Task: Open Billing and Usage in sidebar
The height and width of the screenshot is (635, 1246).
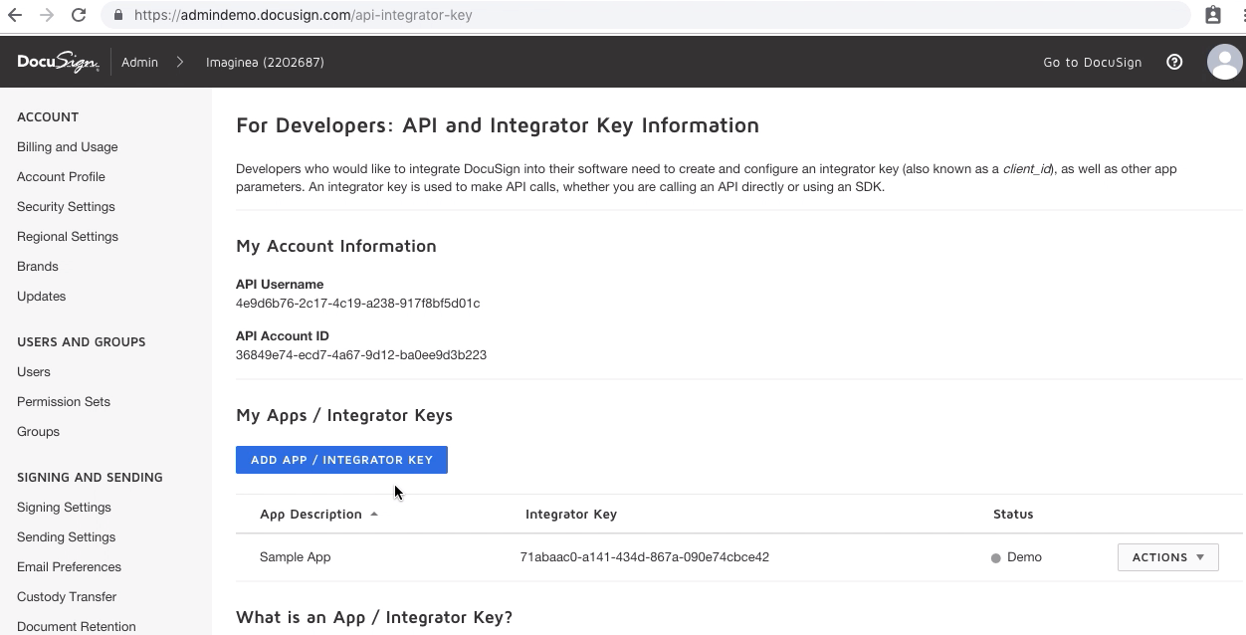Action: [x=67, y=147]
